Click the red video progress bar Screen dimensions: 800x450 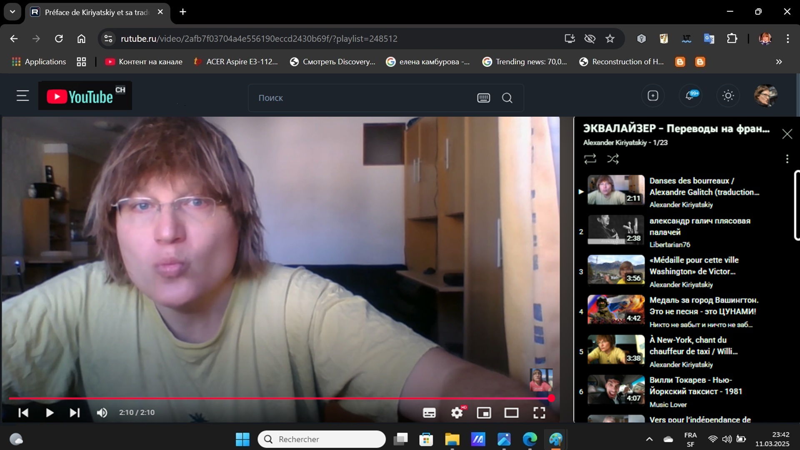pyautogui.click(x=279, y=398)
